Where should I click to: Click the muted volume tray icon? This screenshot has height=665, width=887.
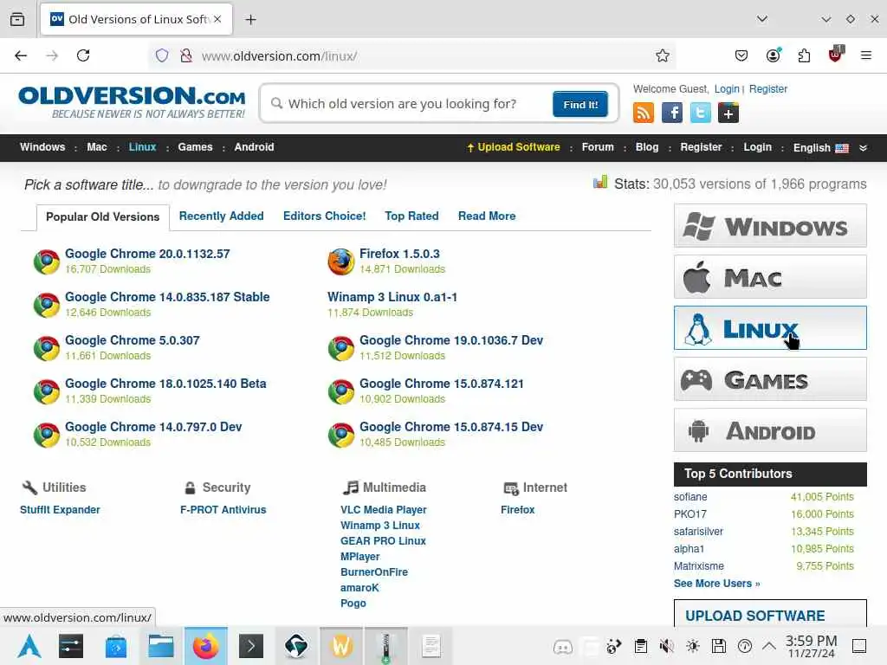667,646
